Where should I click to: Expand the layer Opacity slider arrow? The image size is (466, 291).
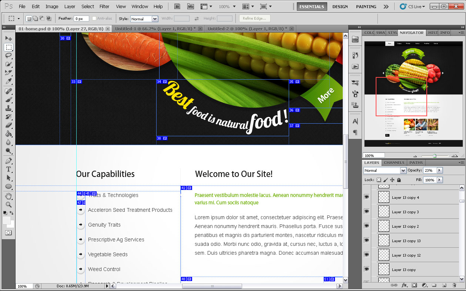point(439,170)
